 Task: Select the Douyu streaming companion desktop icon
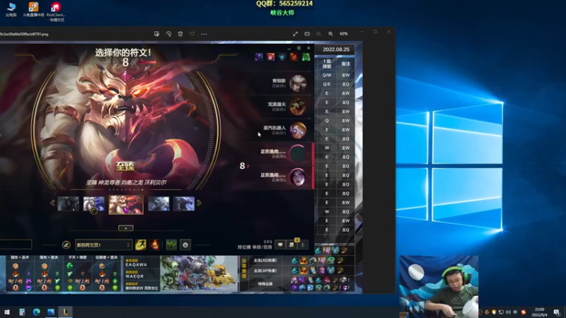click(x=33, y=10)
